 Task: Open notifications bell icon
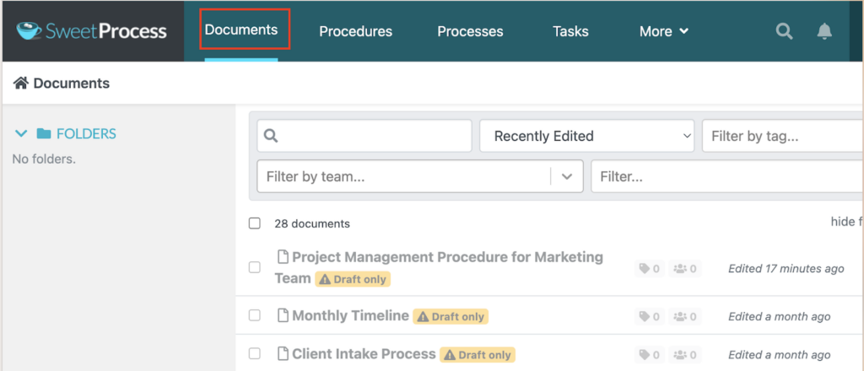(x=824, y=31)
